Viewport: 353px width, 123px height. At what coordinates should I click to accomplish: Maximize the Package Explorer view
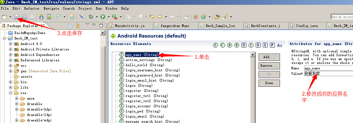(101, 25)
